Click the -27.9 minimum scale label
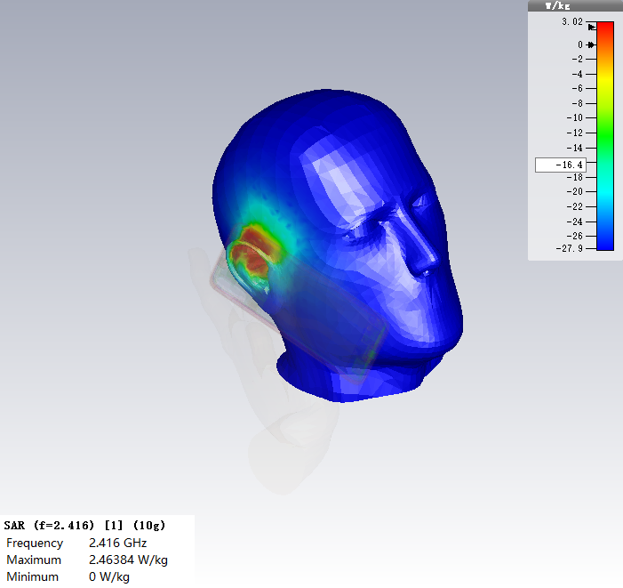This screenshot has width=623, height=588. pyautogui.click(x=568, y=250)
